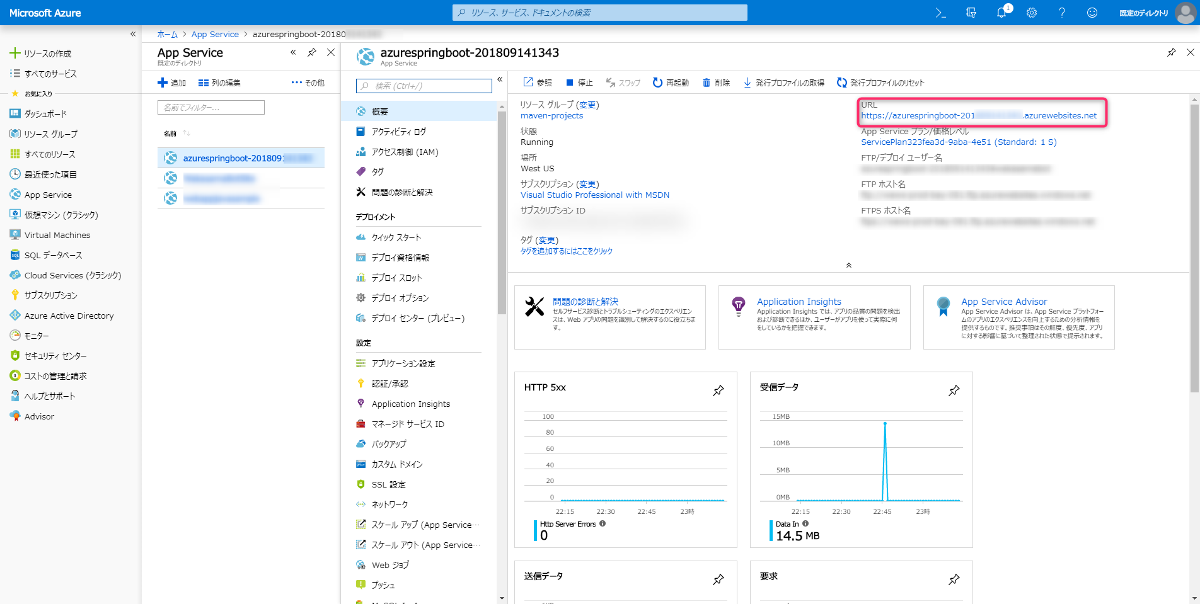
Task: Click リソースの作成 in the sidebar
Action: coord(41,54)
